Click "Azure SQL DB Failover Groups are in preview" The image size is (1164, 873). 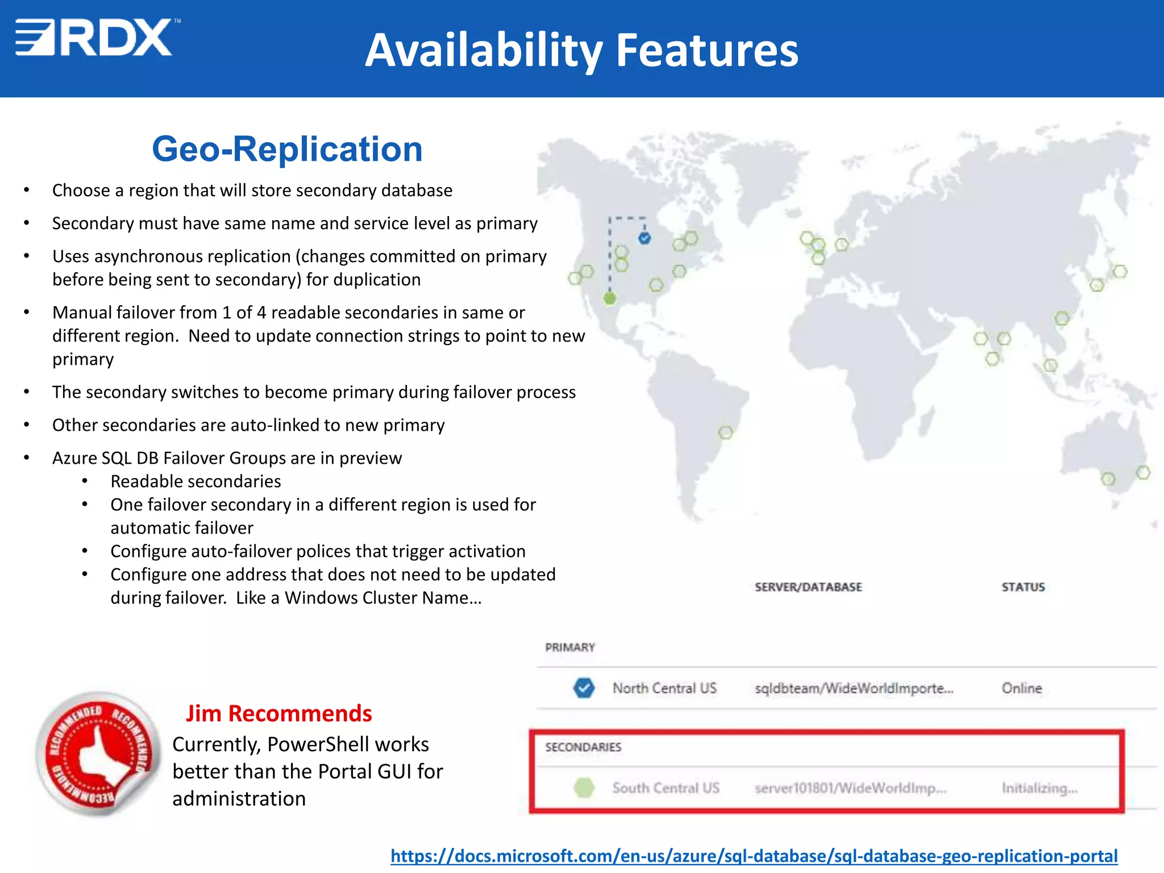click(x=227, y=458)
